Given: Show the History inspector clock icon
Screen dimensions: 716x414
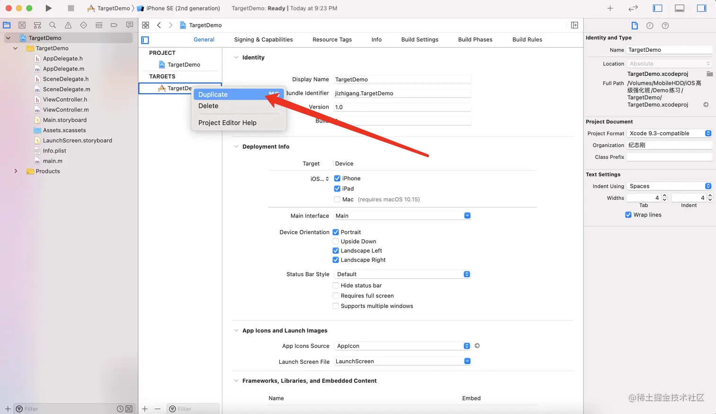Looking at the screenshot, I should tap(650, 26).
